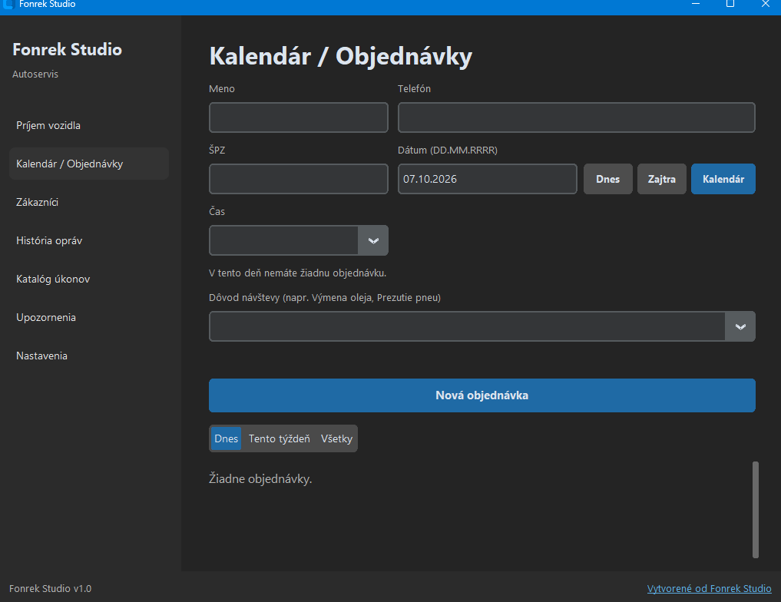Submit with the Nová objednávka button

coord(482,395)
